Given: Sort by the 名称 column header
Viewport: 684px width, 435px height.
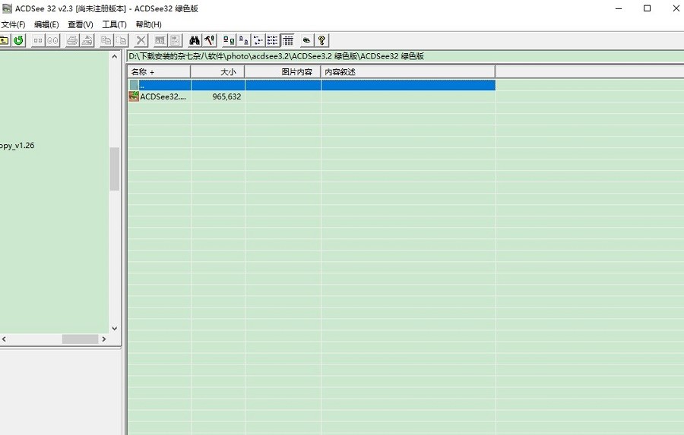Looking at the screenshot, I should (159, 72).
